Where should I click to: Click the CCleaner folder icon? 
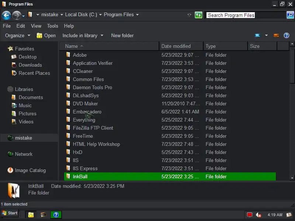pyautogui.click(x=68, y=71)
